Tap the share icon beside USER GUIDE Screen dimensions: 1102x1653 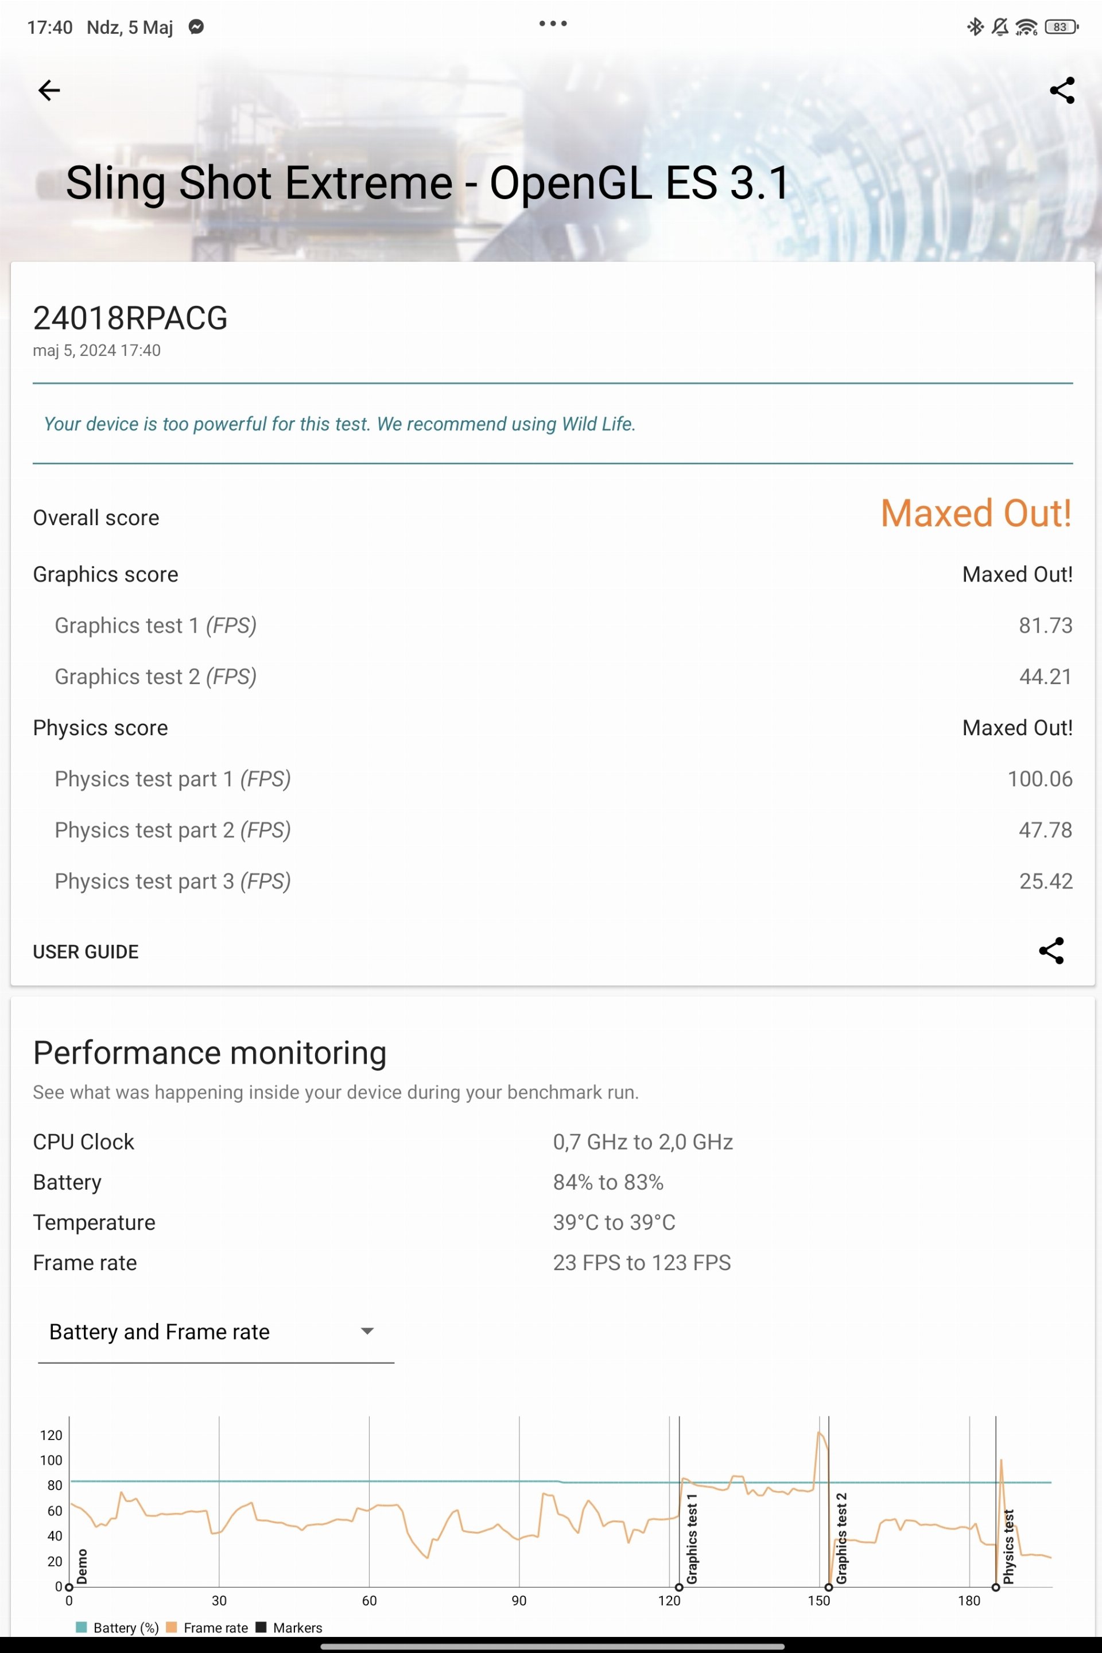tap(1051, 950)
